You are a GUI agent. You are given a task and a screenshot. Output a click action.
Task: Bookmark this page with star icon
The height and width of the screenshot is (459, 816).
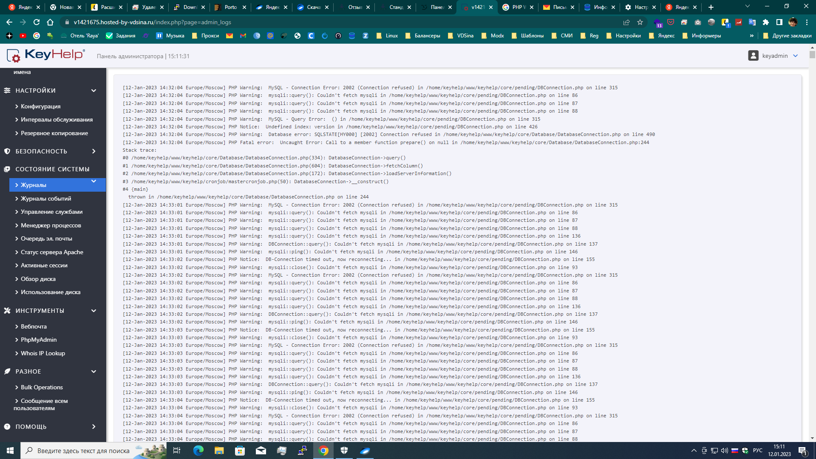(640, 22)
